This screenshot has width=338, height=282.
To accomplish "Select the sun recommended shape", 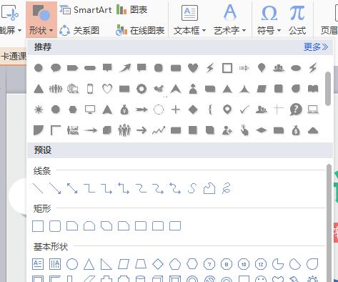I will pyautogui.click(x=39, y=110).
